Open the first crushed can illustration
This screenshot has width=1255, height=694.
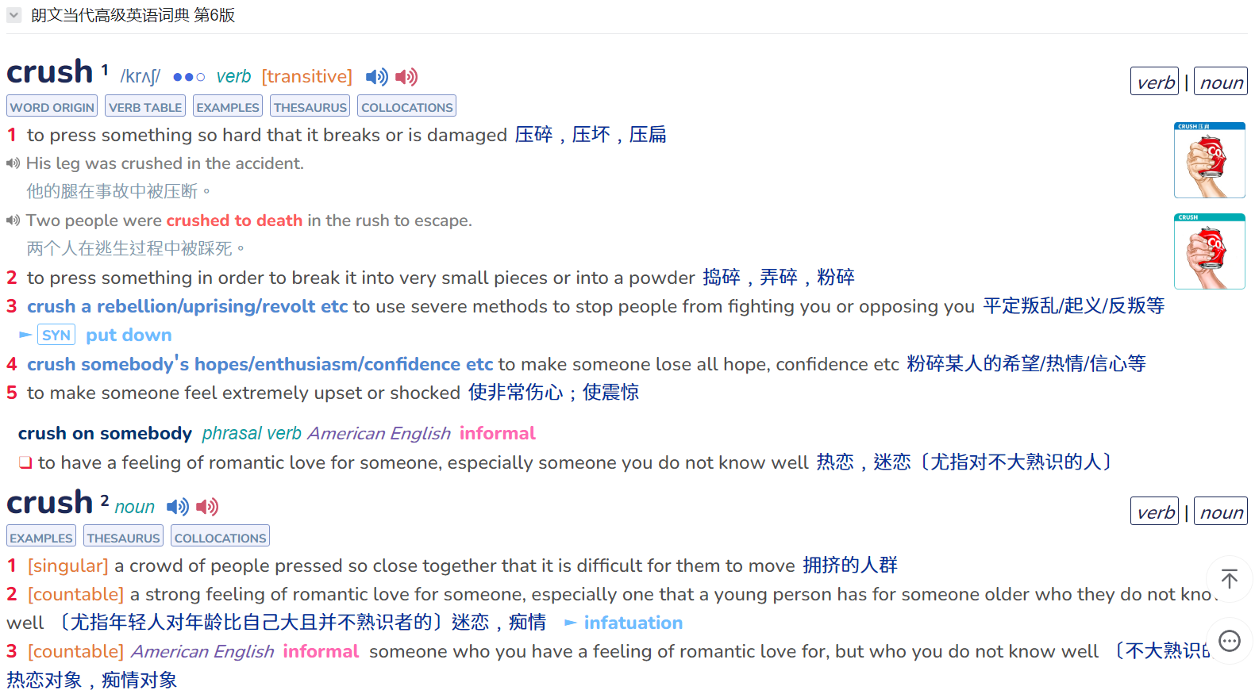1210,160
